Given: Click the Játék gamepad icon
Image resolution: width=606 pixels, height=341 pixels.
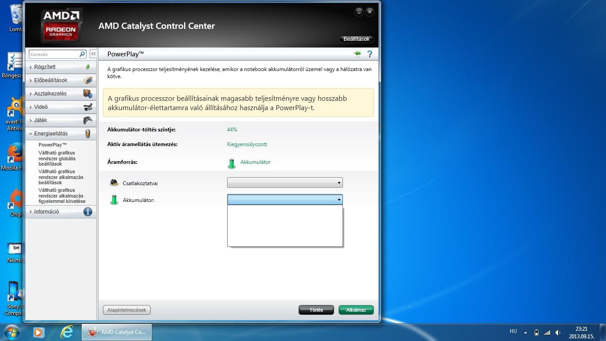Looking at the screenshot, I should coord(87,120).
